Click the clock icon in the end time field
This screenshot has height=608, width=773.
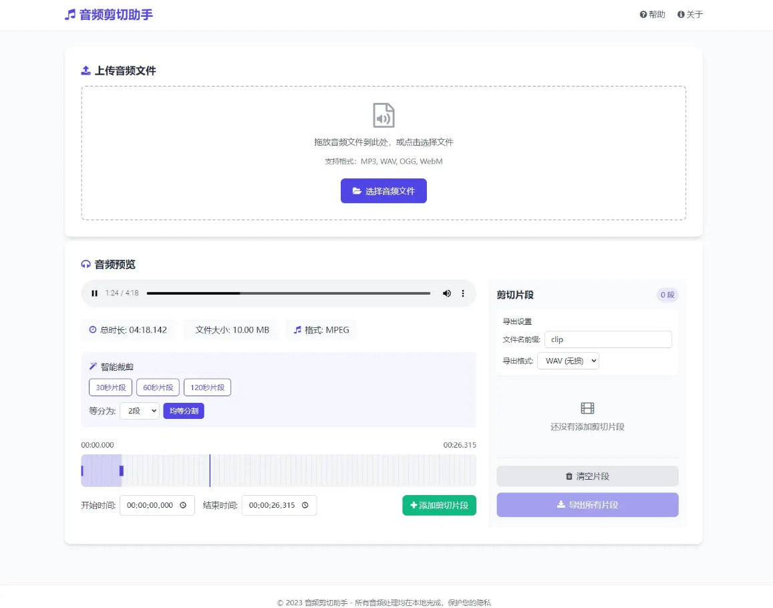305,506
